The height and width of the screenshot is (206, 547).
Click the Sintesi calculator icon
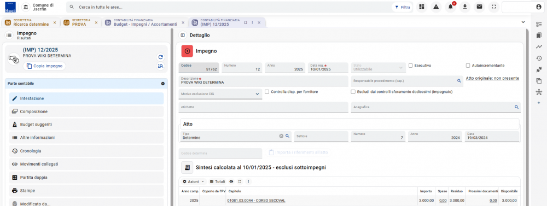click(187, 167)
